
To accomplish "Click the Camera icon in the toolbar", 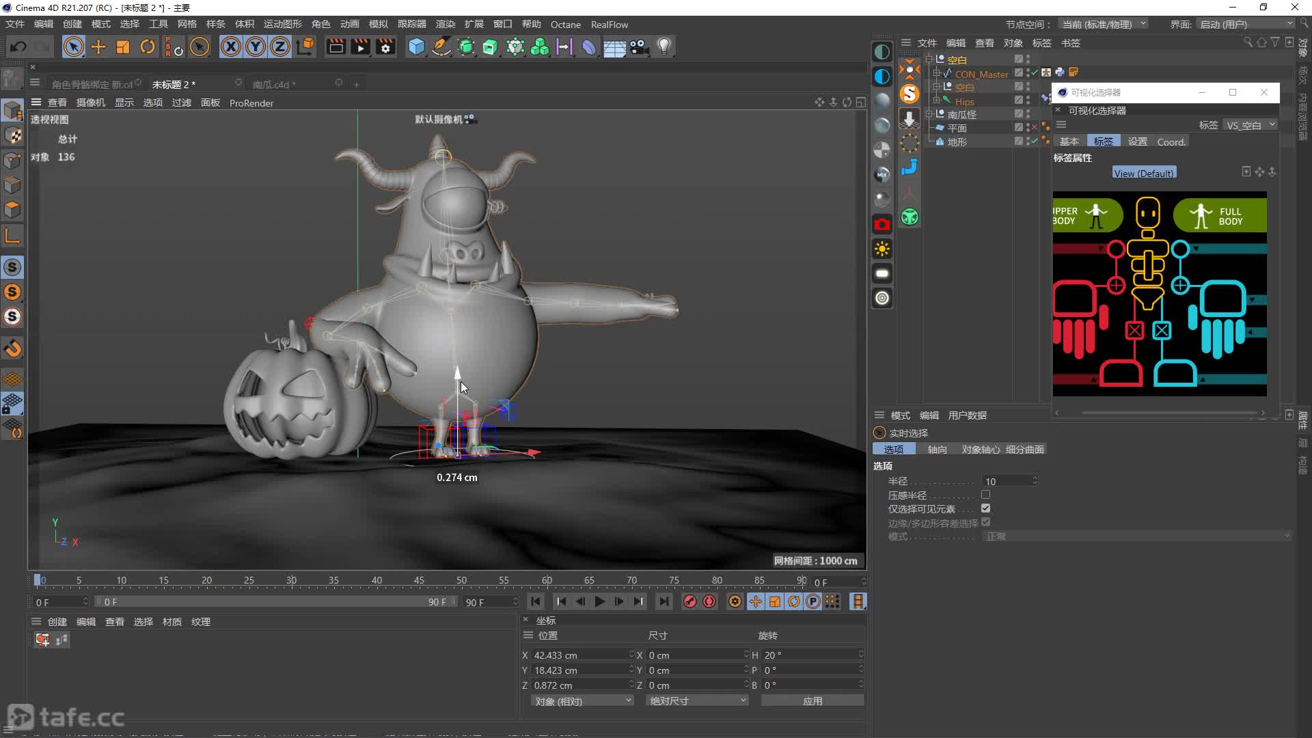I will click(639, 46).
